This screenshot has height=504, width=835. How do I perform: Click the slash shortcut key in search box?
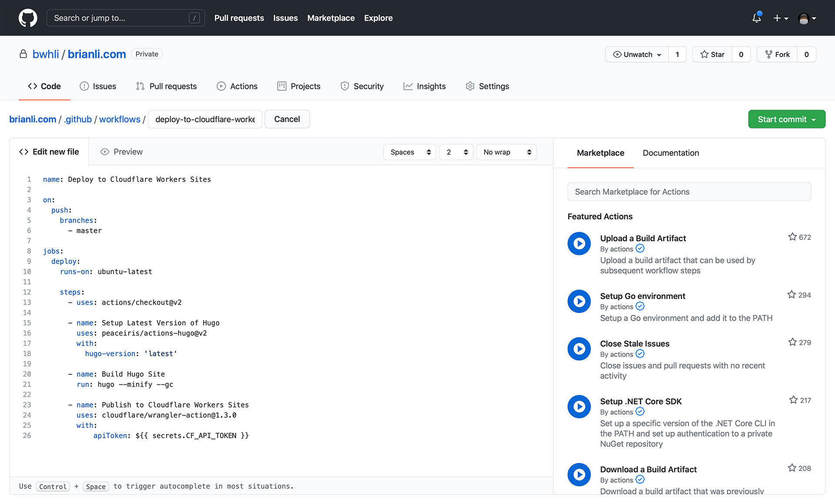pyautogui.click(x=194, y=18)
